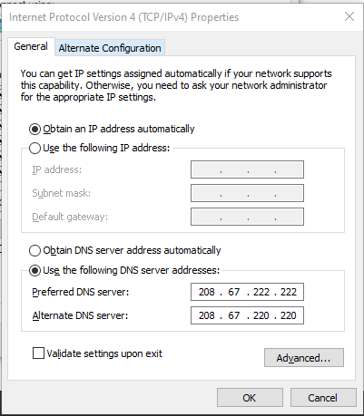Cancel the dialog
364x416 pixels.
point(323,398)
